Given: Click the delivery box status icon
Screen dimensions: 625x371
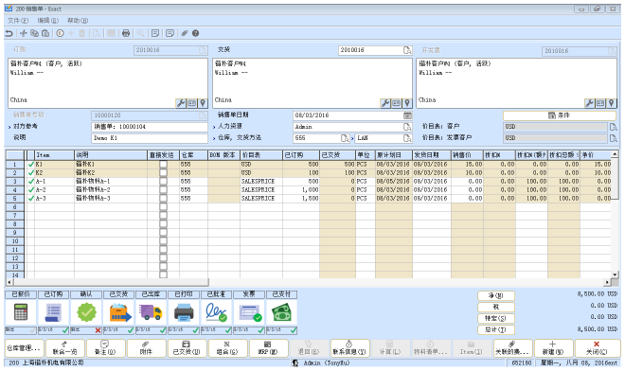Looking at the screenshot, I should (119, 312).
